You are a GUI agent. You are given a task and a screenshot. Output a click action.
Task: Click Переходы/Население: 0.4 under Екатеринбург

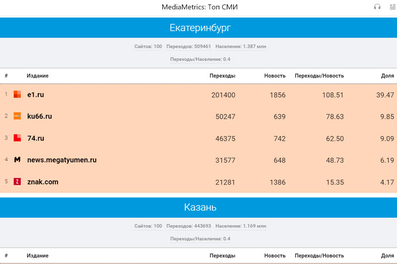pos(200,59)
